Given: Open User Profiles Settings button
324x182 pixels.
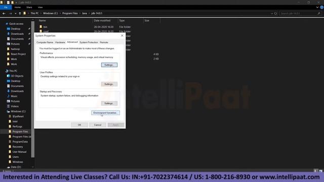Looking at the screenshot, I should point(109,84).
